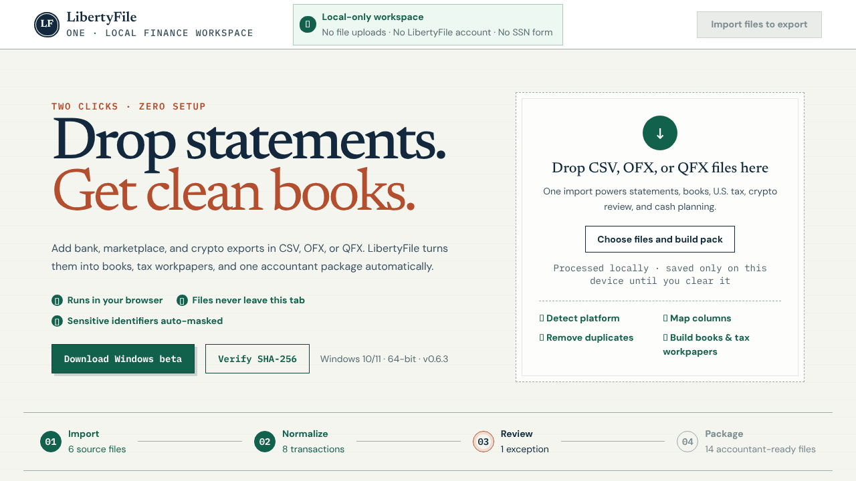This screenshot has width=856, height=481.
Task: Click the Build books & tax workpapers icon
Action: [665, 338]
